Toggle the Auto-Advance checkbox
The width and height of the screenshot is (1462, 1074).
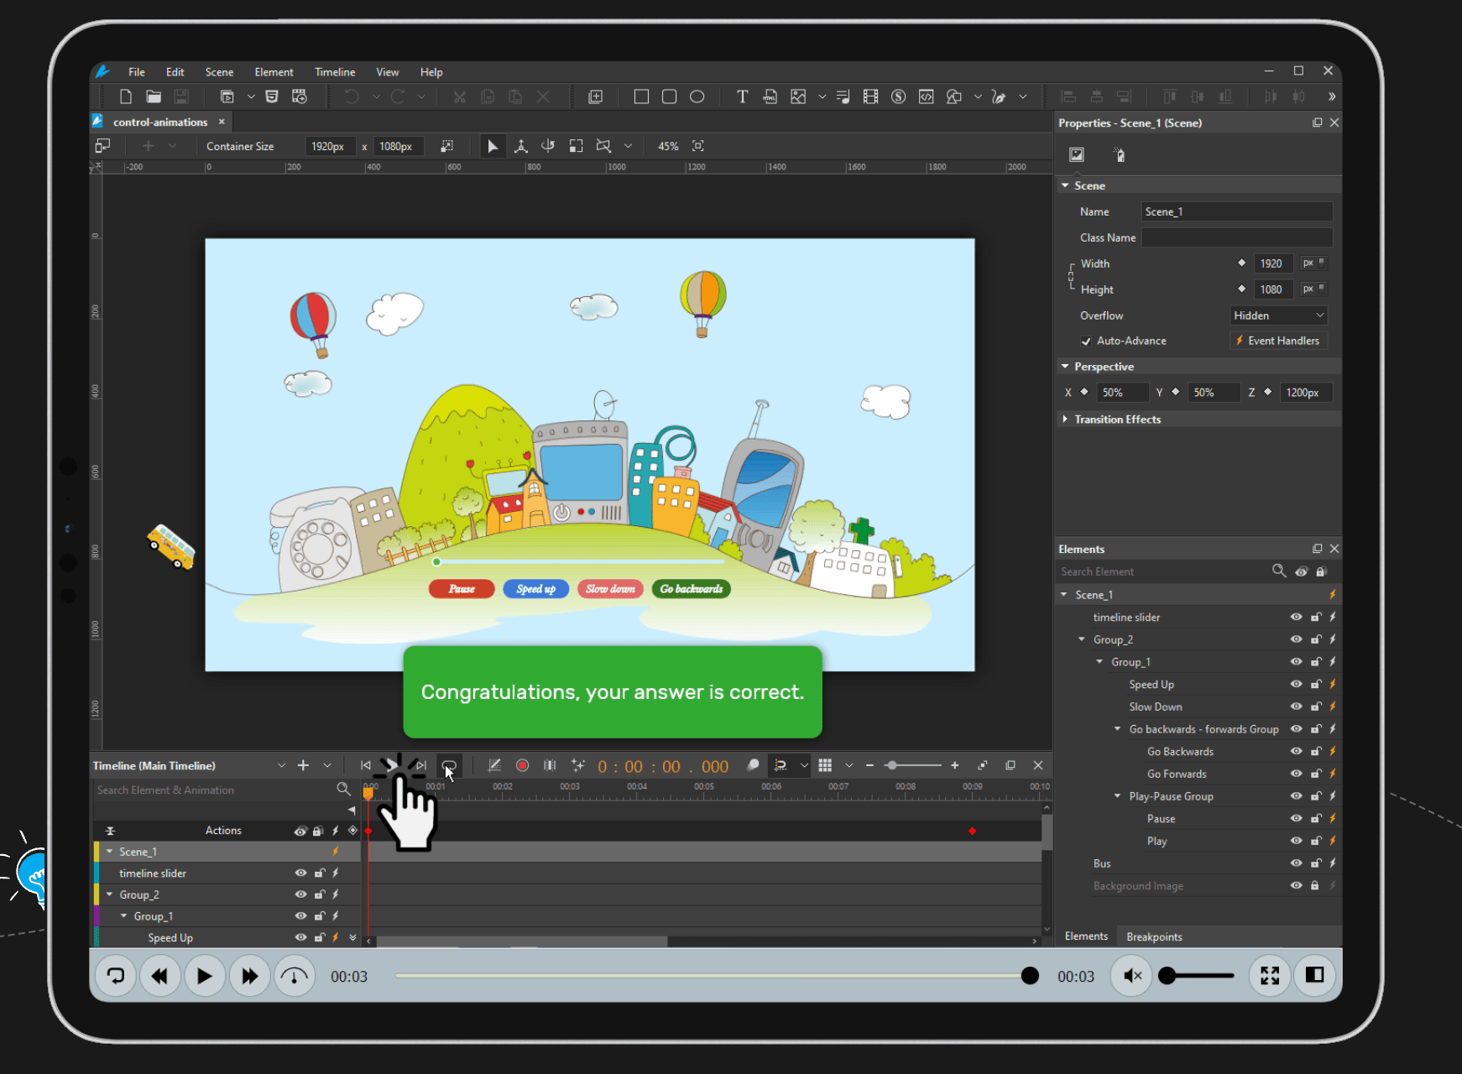point(1086,341)
